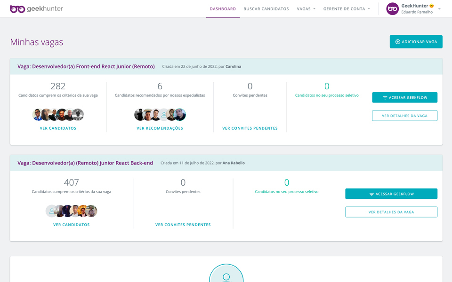
Task: Click the placeholder avatar in recommended candidates
Action: click(164, 115)
